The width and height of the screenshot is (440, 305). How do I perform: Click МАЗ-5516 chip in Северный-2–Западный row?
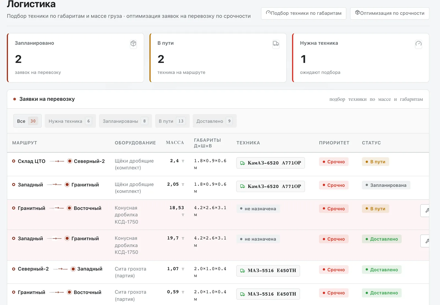pyautogui.click(x=268, y=270)
